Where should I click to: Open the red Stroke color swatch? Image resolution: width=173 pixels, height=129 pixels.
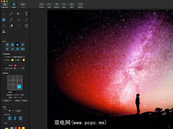pos(15,65)
